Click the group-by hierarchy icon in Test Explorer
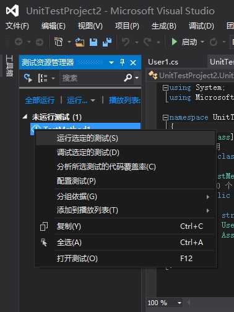 (43, 78)
